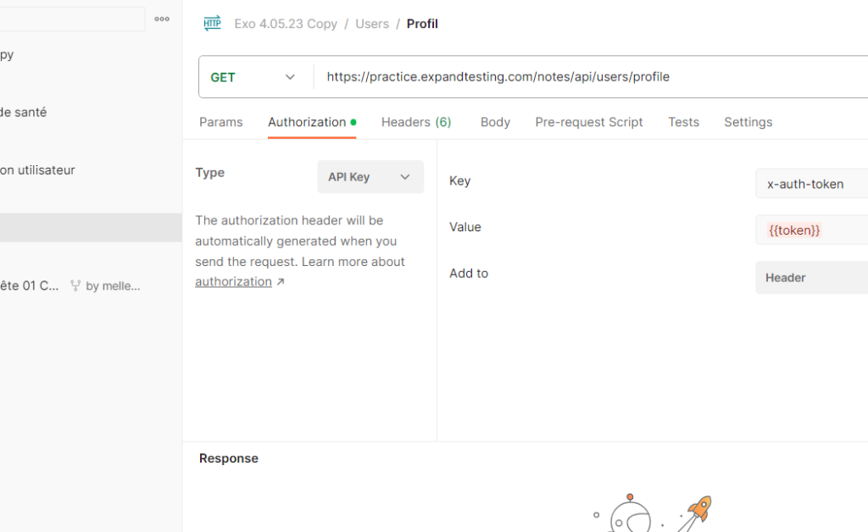
Task: Click the rocket illustration in Response area
Action: (x=697, y=512)
